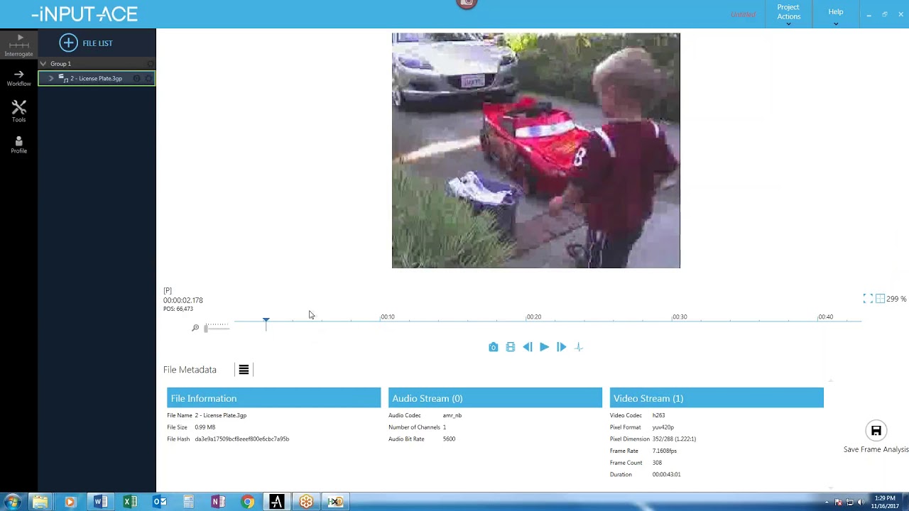This screenshot has width=909, height=511.
Task: Click the waveform pulse icon in the playback controls
Action: tap(579, 347)
